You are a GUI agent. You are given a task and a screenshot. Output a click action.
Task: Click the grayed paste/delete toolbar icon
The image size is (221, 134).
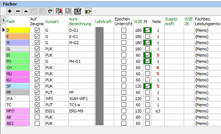68,11
